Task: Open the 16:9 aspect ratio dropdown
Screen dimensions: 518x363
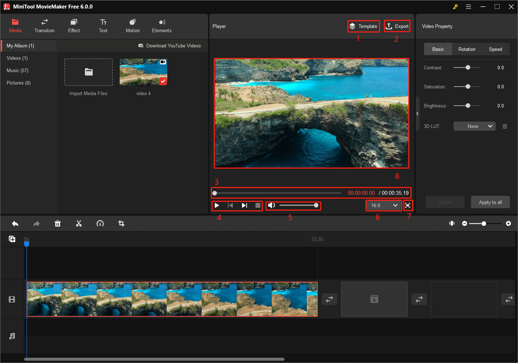Action: (383, 205)
